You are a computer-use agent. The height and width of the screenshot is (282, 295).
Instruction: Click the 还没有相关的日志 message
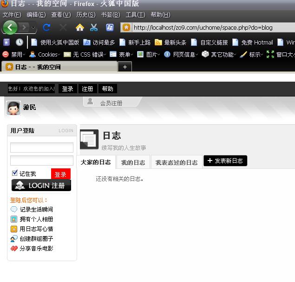click(x=120, y=179)
